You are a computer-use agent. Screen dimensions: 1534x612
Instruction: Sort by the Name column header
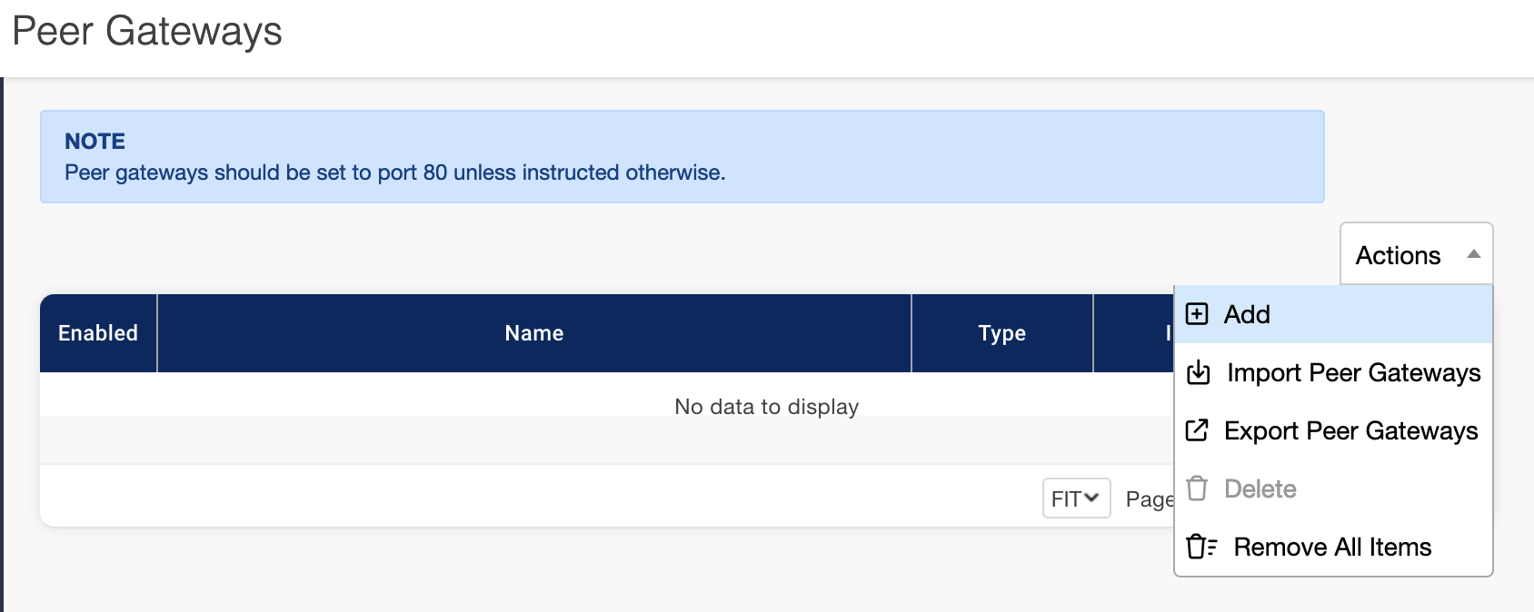[534, 333]
